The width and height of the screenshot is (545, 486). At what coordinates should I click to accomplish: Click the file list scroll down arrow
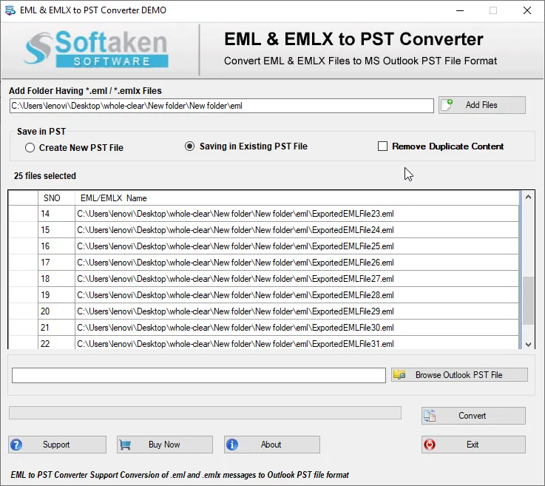pyautogui.click(x=528, y=344)
